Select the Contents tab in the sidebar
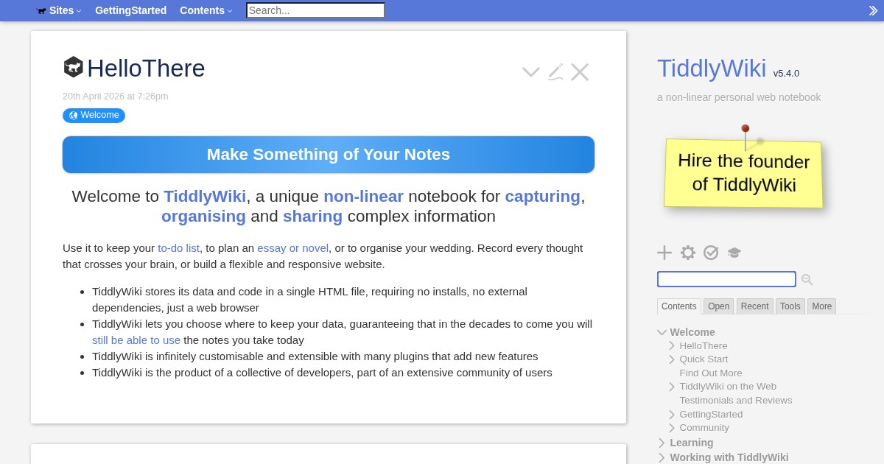The width and height of the screenshot is (884, 464). (x=679, y=306)
